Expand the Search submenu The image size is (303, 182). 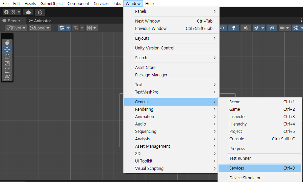tap(171, 58)
